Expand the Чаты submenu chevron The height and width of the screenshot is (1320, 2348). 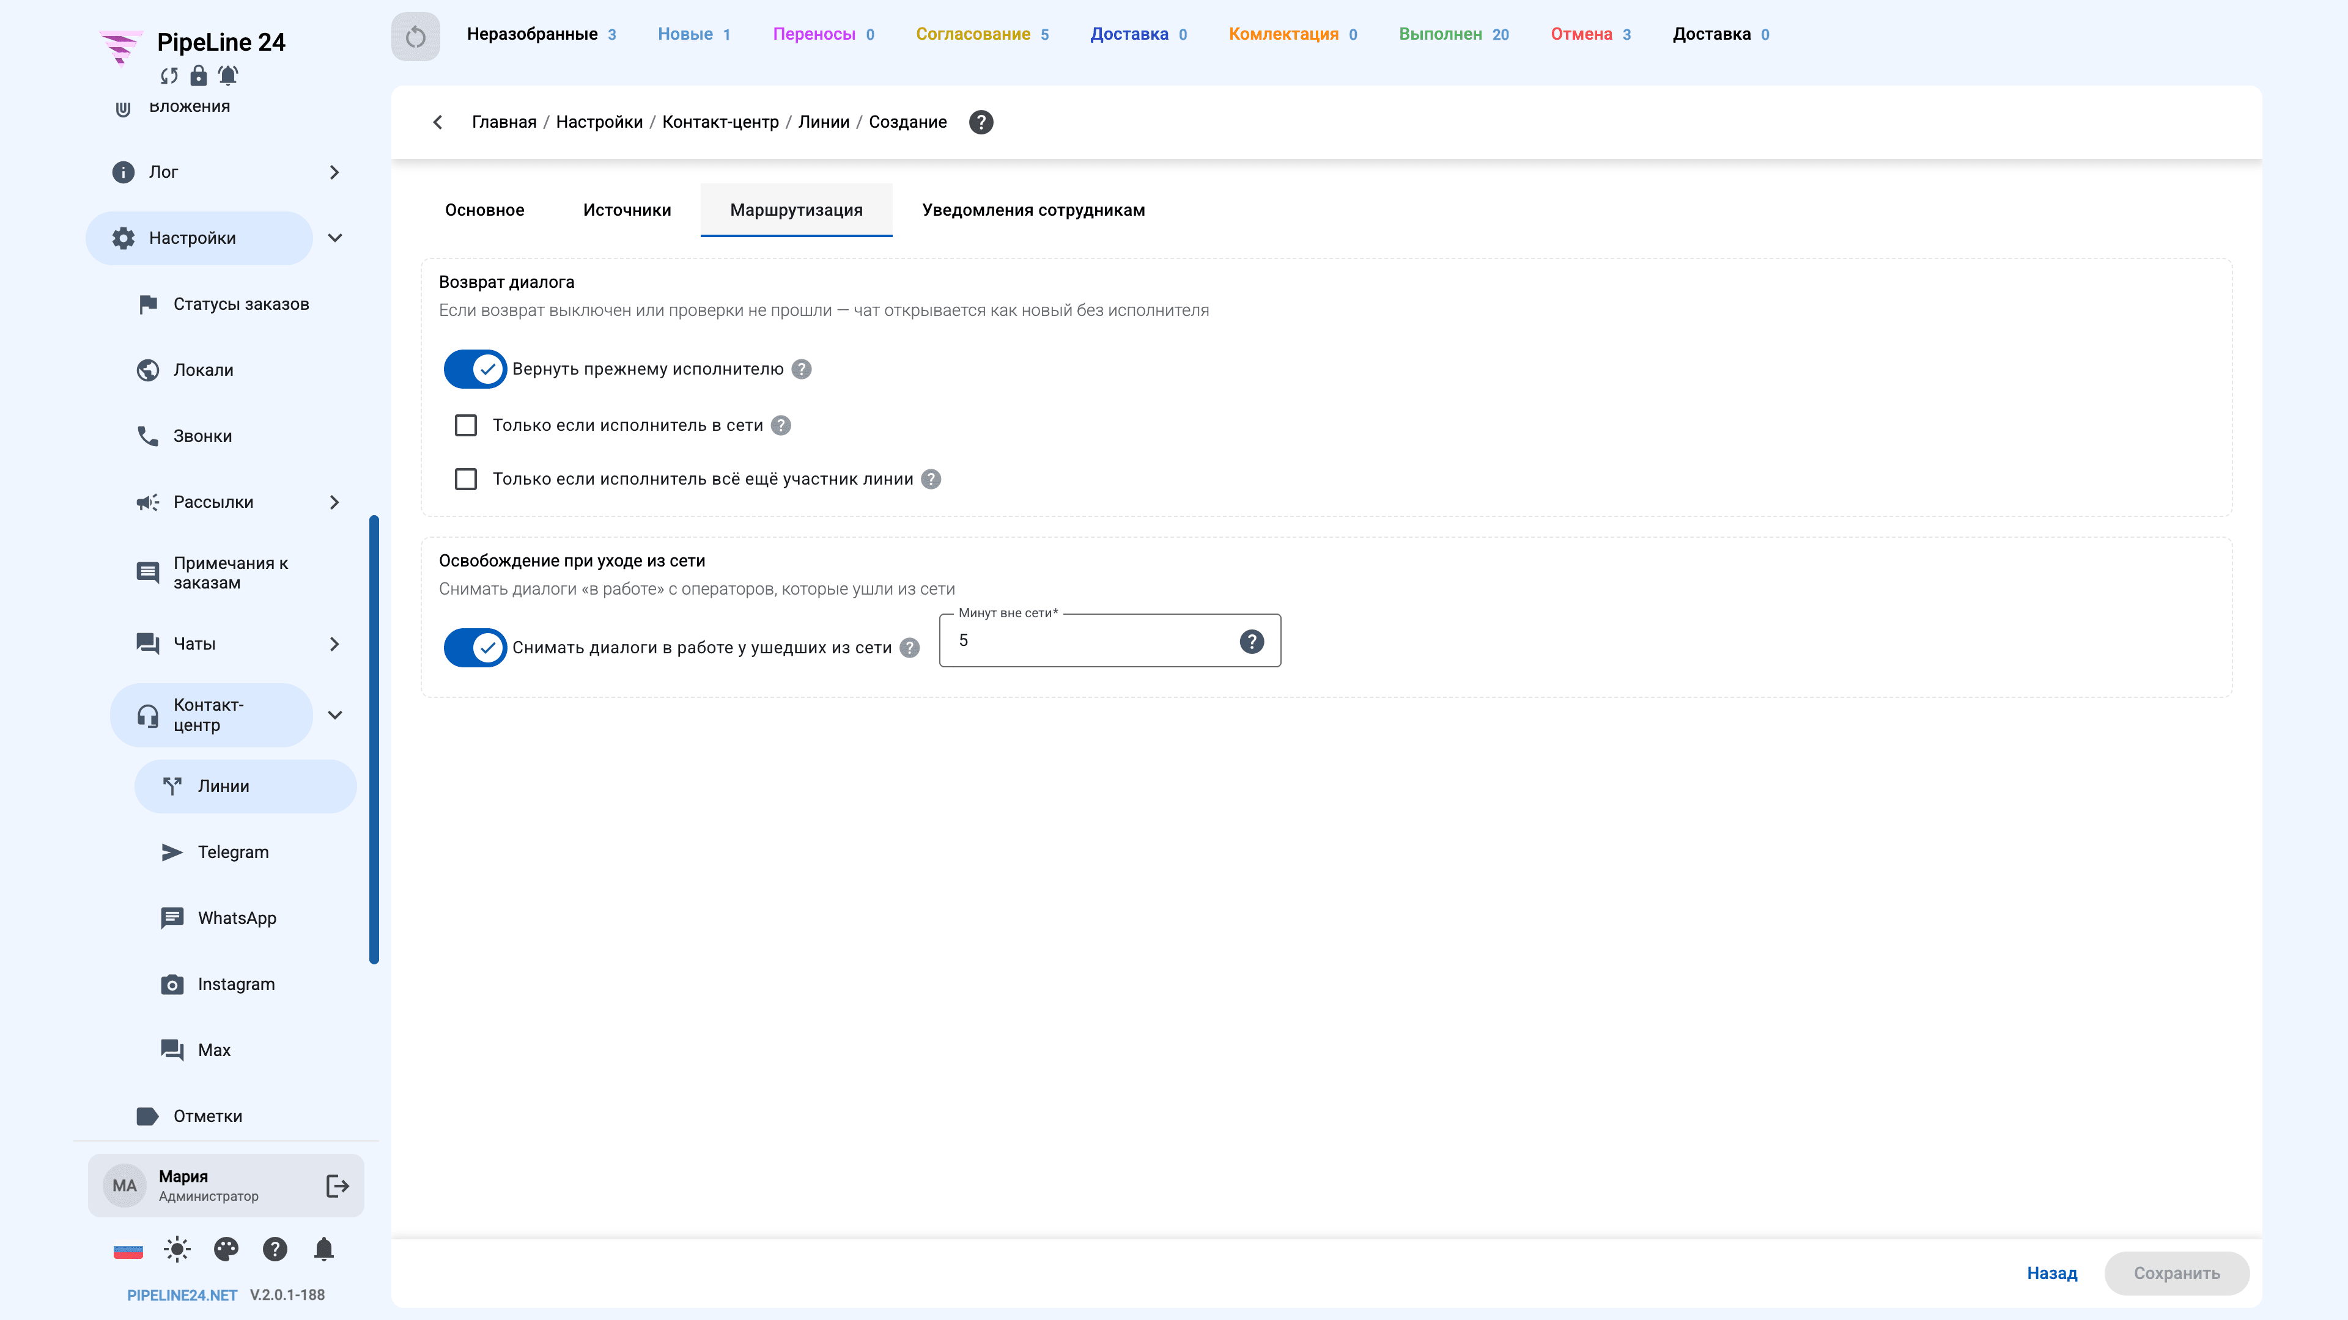pos(334,644)
